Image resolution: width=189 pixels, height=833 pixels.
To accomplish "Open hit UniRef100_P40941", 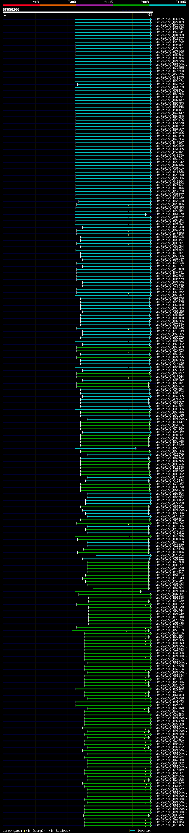I will [x=170, y=32].
